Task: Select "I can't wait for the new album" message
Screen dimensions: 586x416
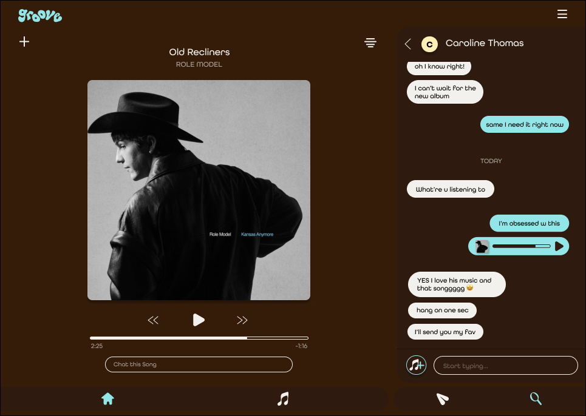Action: [x=445, y=92]
